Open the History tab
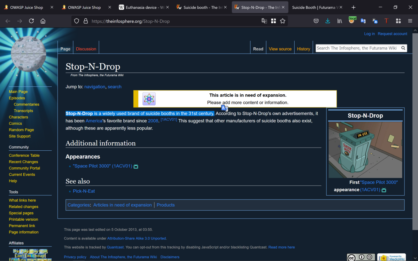This screenshot has width=418, height=261. 303,49
